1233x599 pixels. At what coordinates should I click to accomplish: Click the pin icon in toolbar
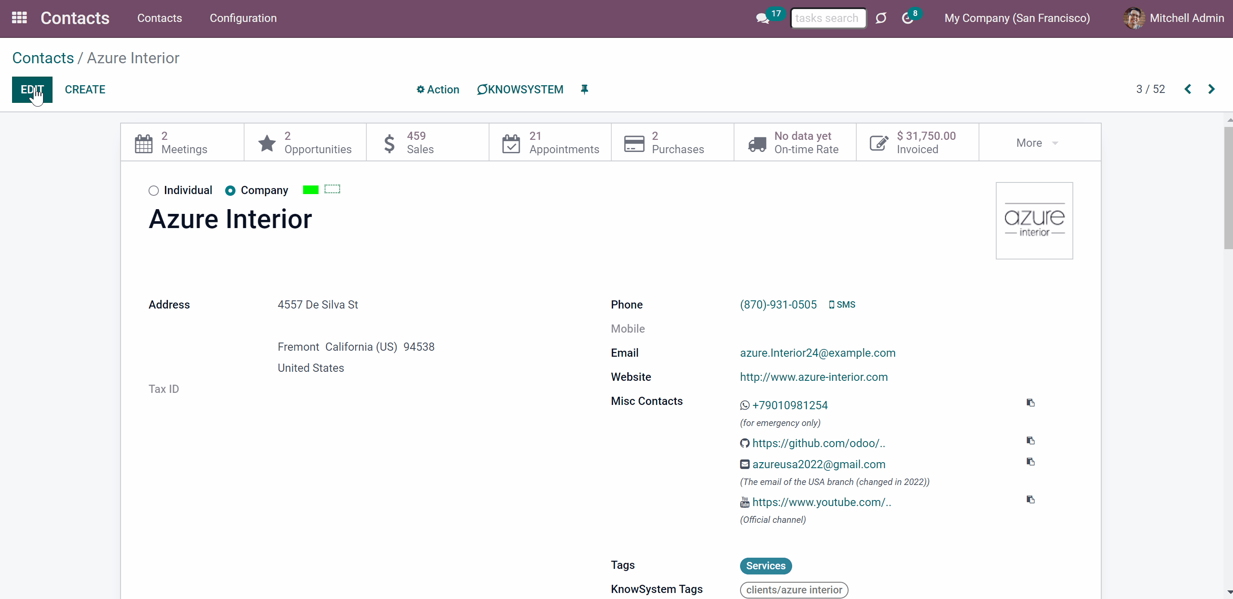pos(585,90)
